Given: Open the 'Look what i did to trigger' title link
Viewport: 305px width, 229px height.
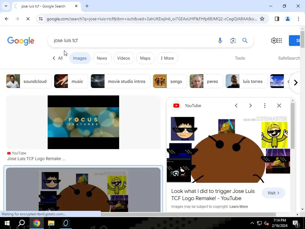Looking at the screenshot, I should pyautogui.click(x=213, y=194).
